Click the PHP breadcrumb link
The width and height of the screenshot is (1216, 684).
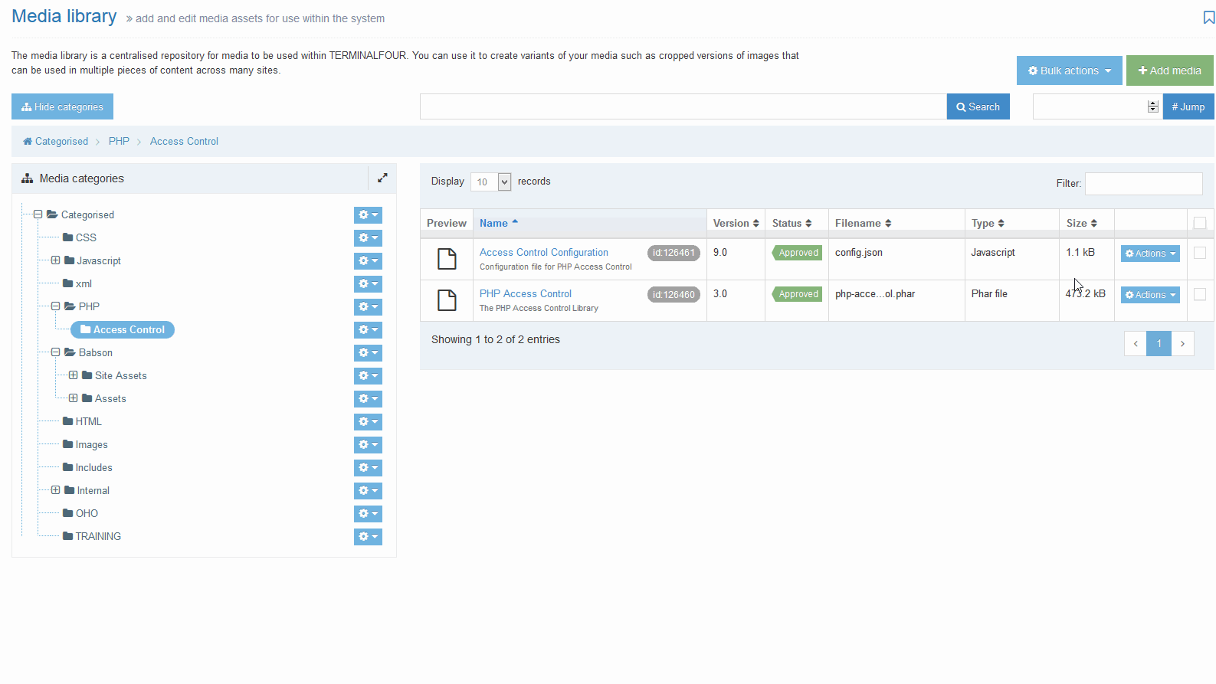coord(119,142)
